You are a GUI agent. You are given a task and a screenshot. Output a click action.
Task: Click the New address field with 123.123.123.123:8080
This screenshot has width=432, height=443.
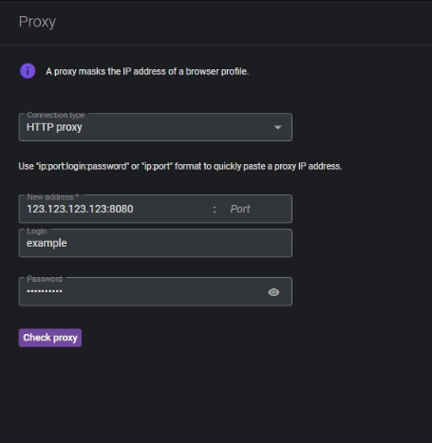click(x=117, y=209)
